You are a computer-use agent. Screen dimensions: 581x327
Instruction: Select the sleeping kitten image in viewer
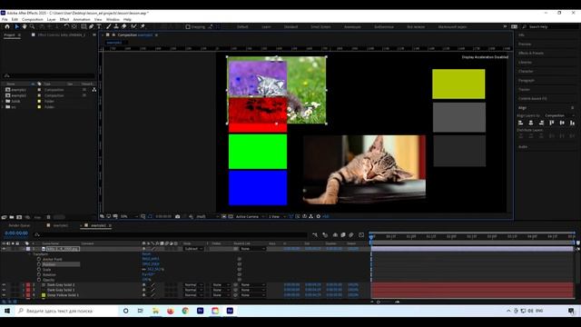[x=365, y=170]
